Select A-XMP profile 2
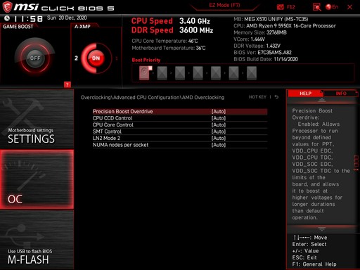The width and height of the screenshot is (360, 270). [76, 58]
